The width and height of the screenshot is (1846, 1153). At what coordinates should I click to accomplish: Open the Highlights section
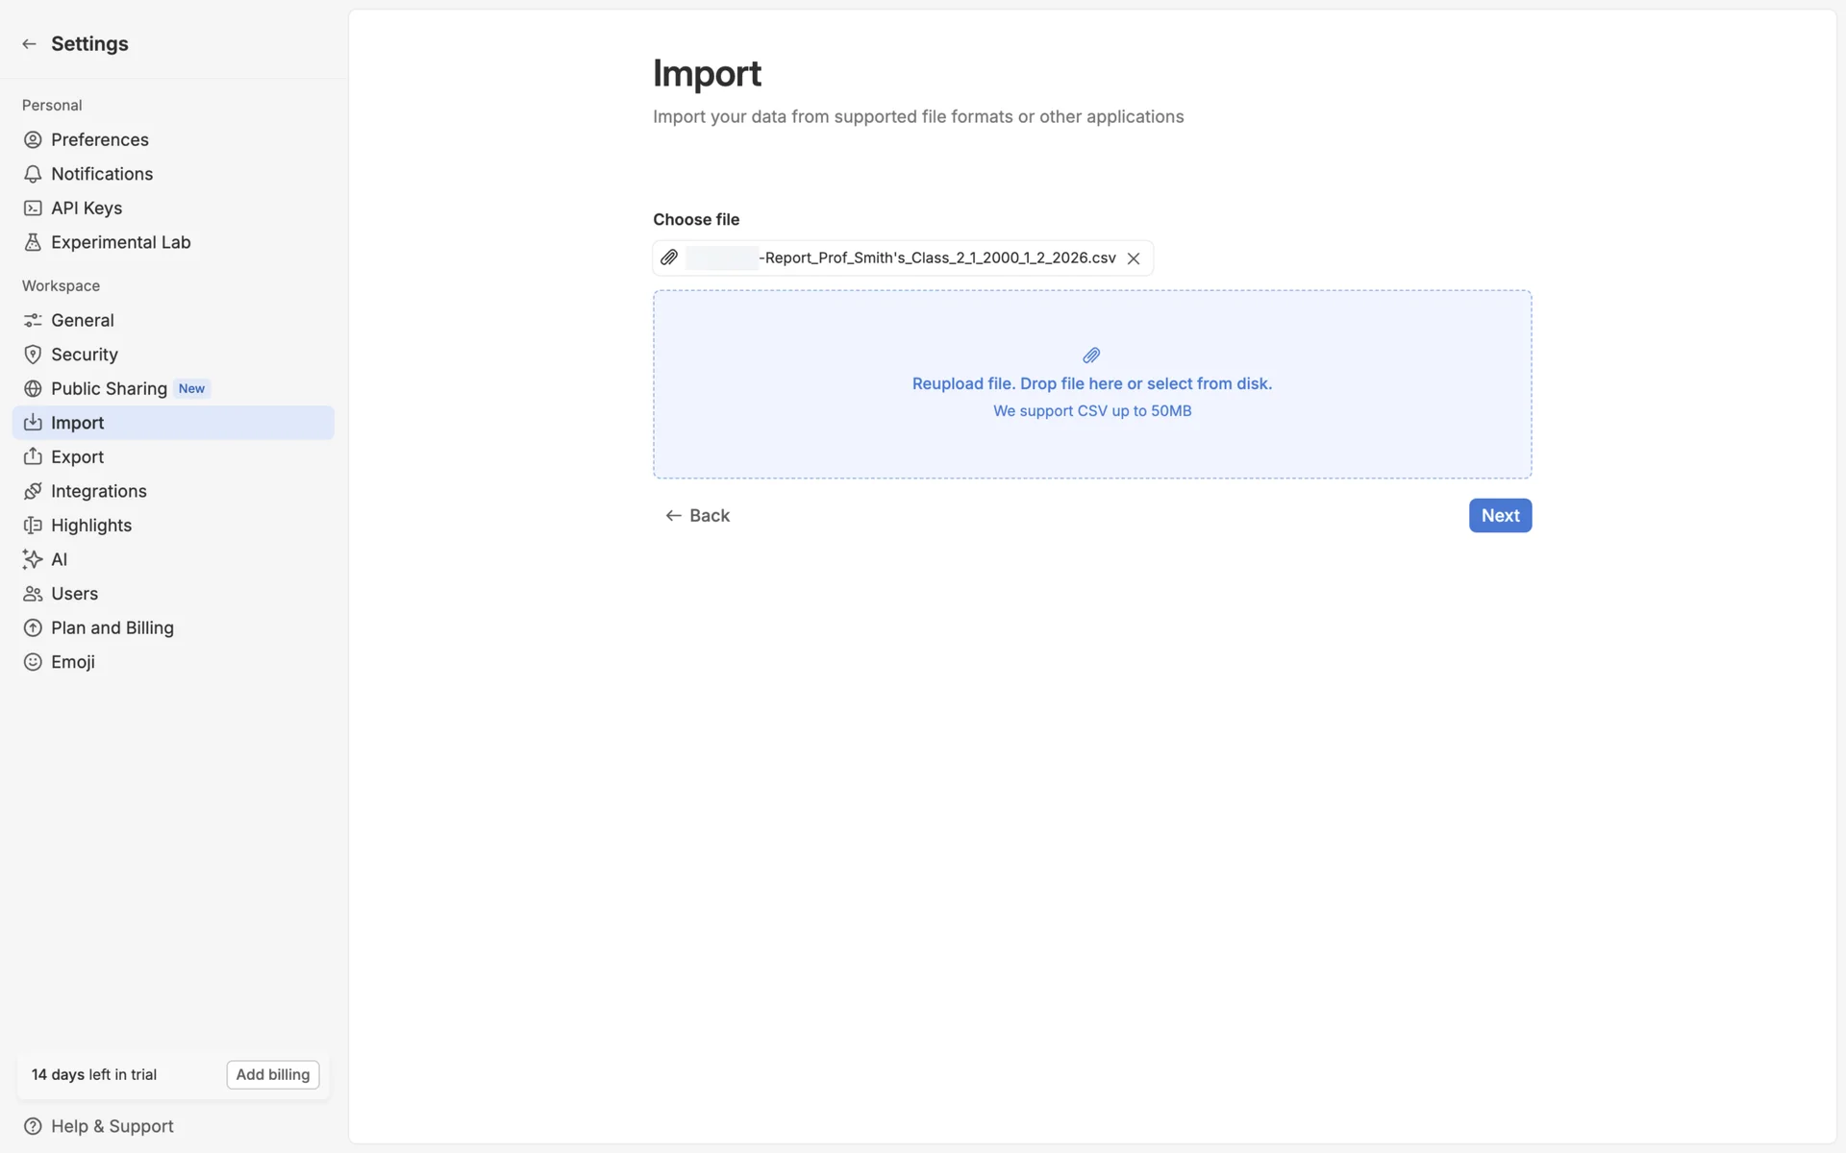[91, 526]
